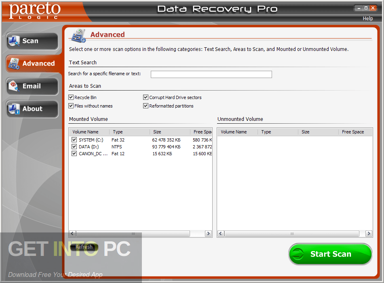
Task: Switch to the Advanced section
Action: (33, 63)
